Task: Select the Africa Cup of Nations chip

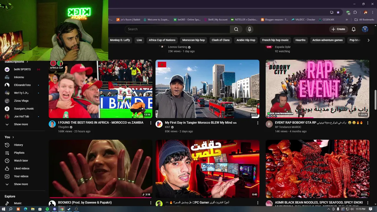Action: click(x=162, y=40)
